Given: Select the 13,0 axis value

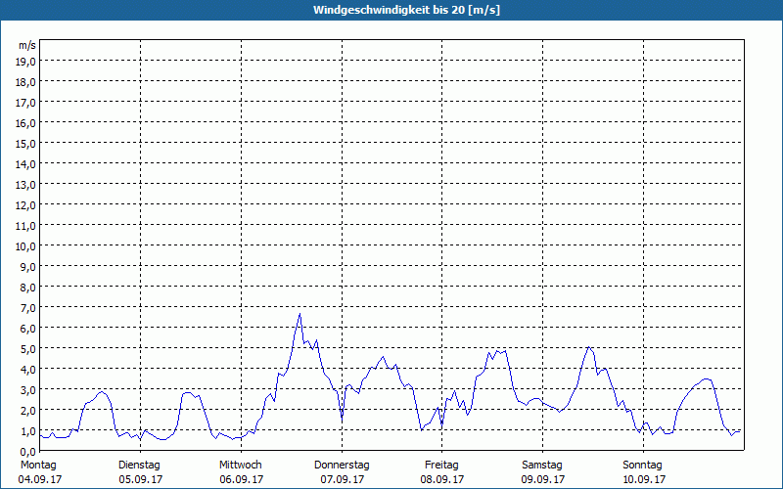Looking at the screenshot, I should pyautogui.click(x=26, y=185).
